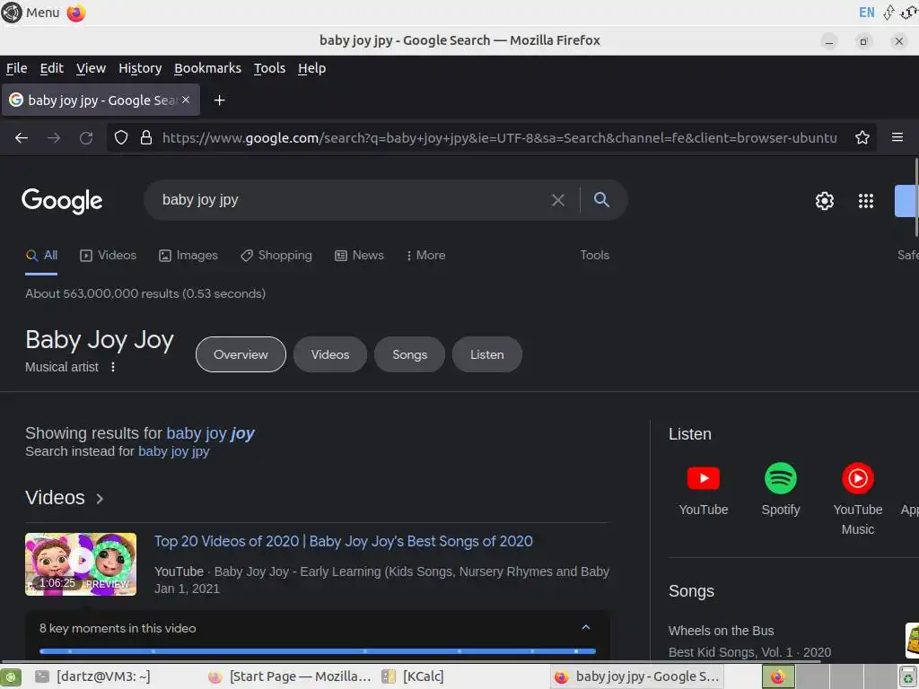919x689 pixels.
Task: Open the Edit menu
Action: coord(51,68)
